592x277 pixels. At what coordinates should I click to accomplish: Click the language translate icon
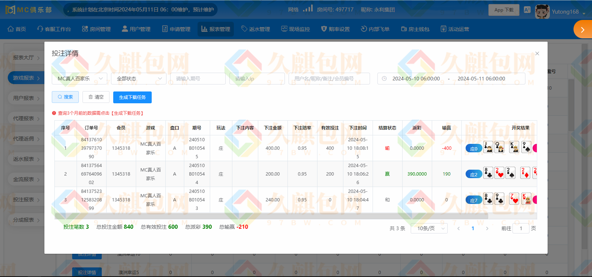tap(527, 10)
